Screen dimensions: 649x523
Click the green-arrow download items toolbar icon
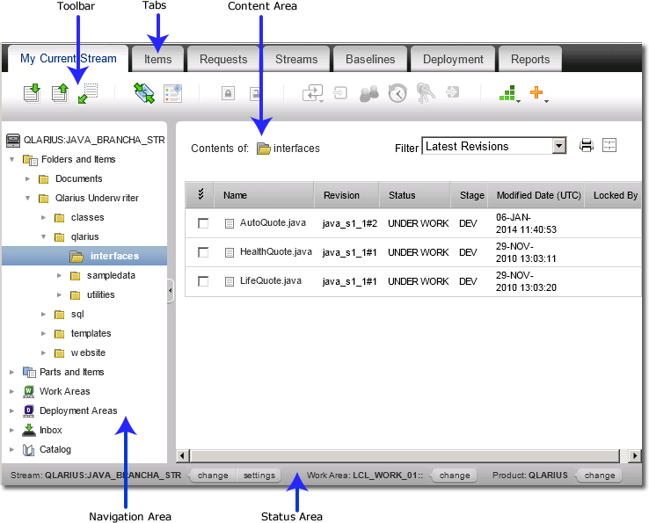(32, 93)
